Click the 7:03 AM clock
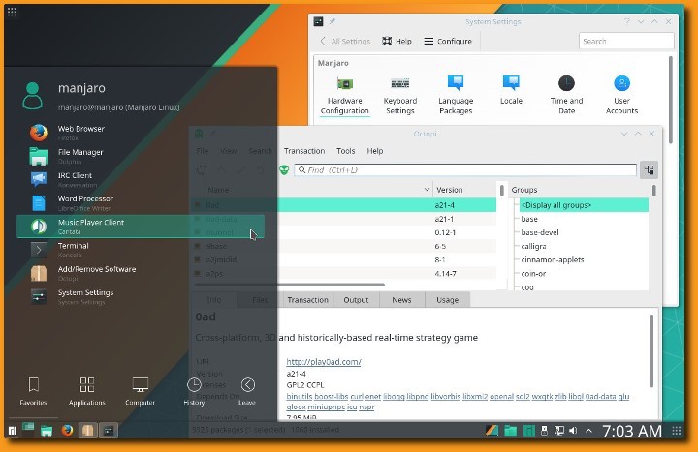 [x=632, y=430]
